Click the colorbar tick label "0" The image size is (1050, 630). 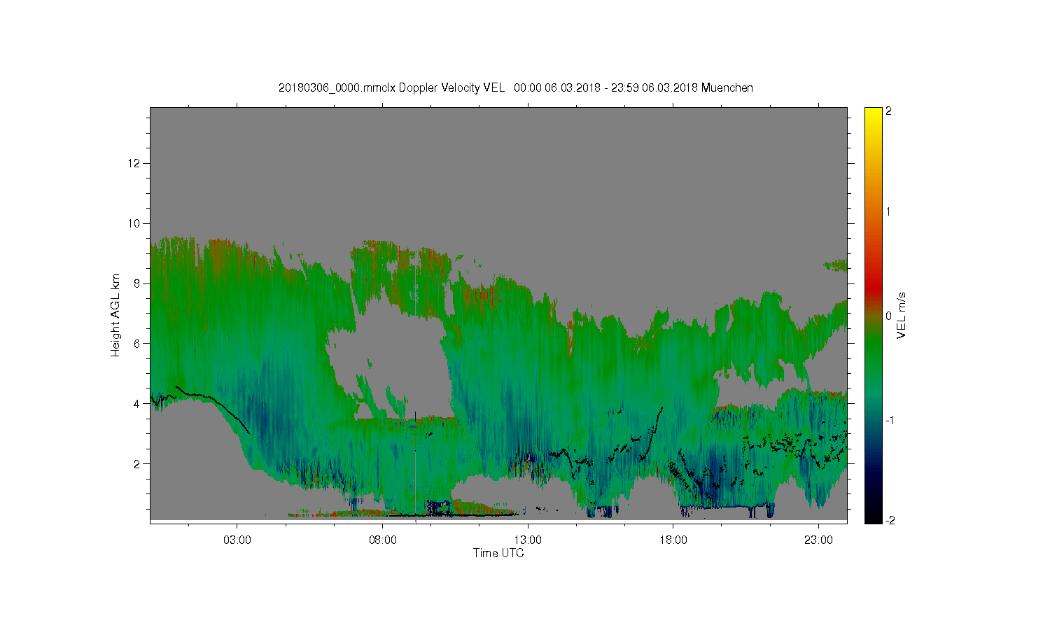[889, 316]
